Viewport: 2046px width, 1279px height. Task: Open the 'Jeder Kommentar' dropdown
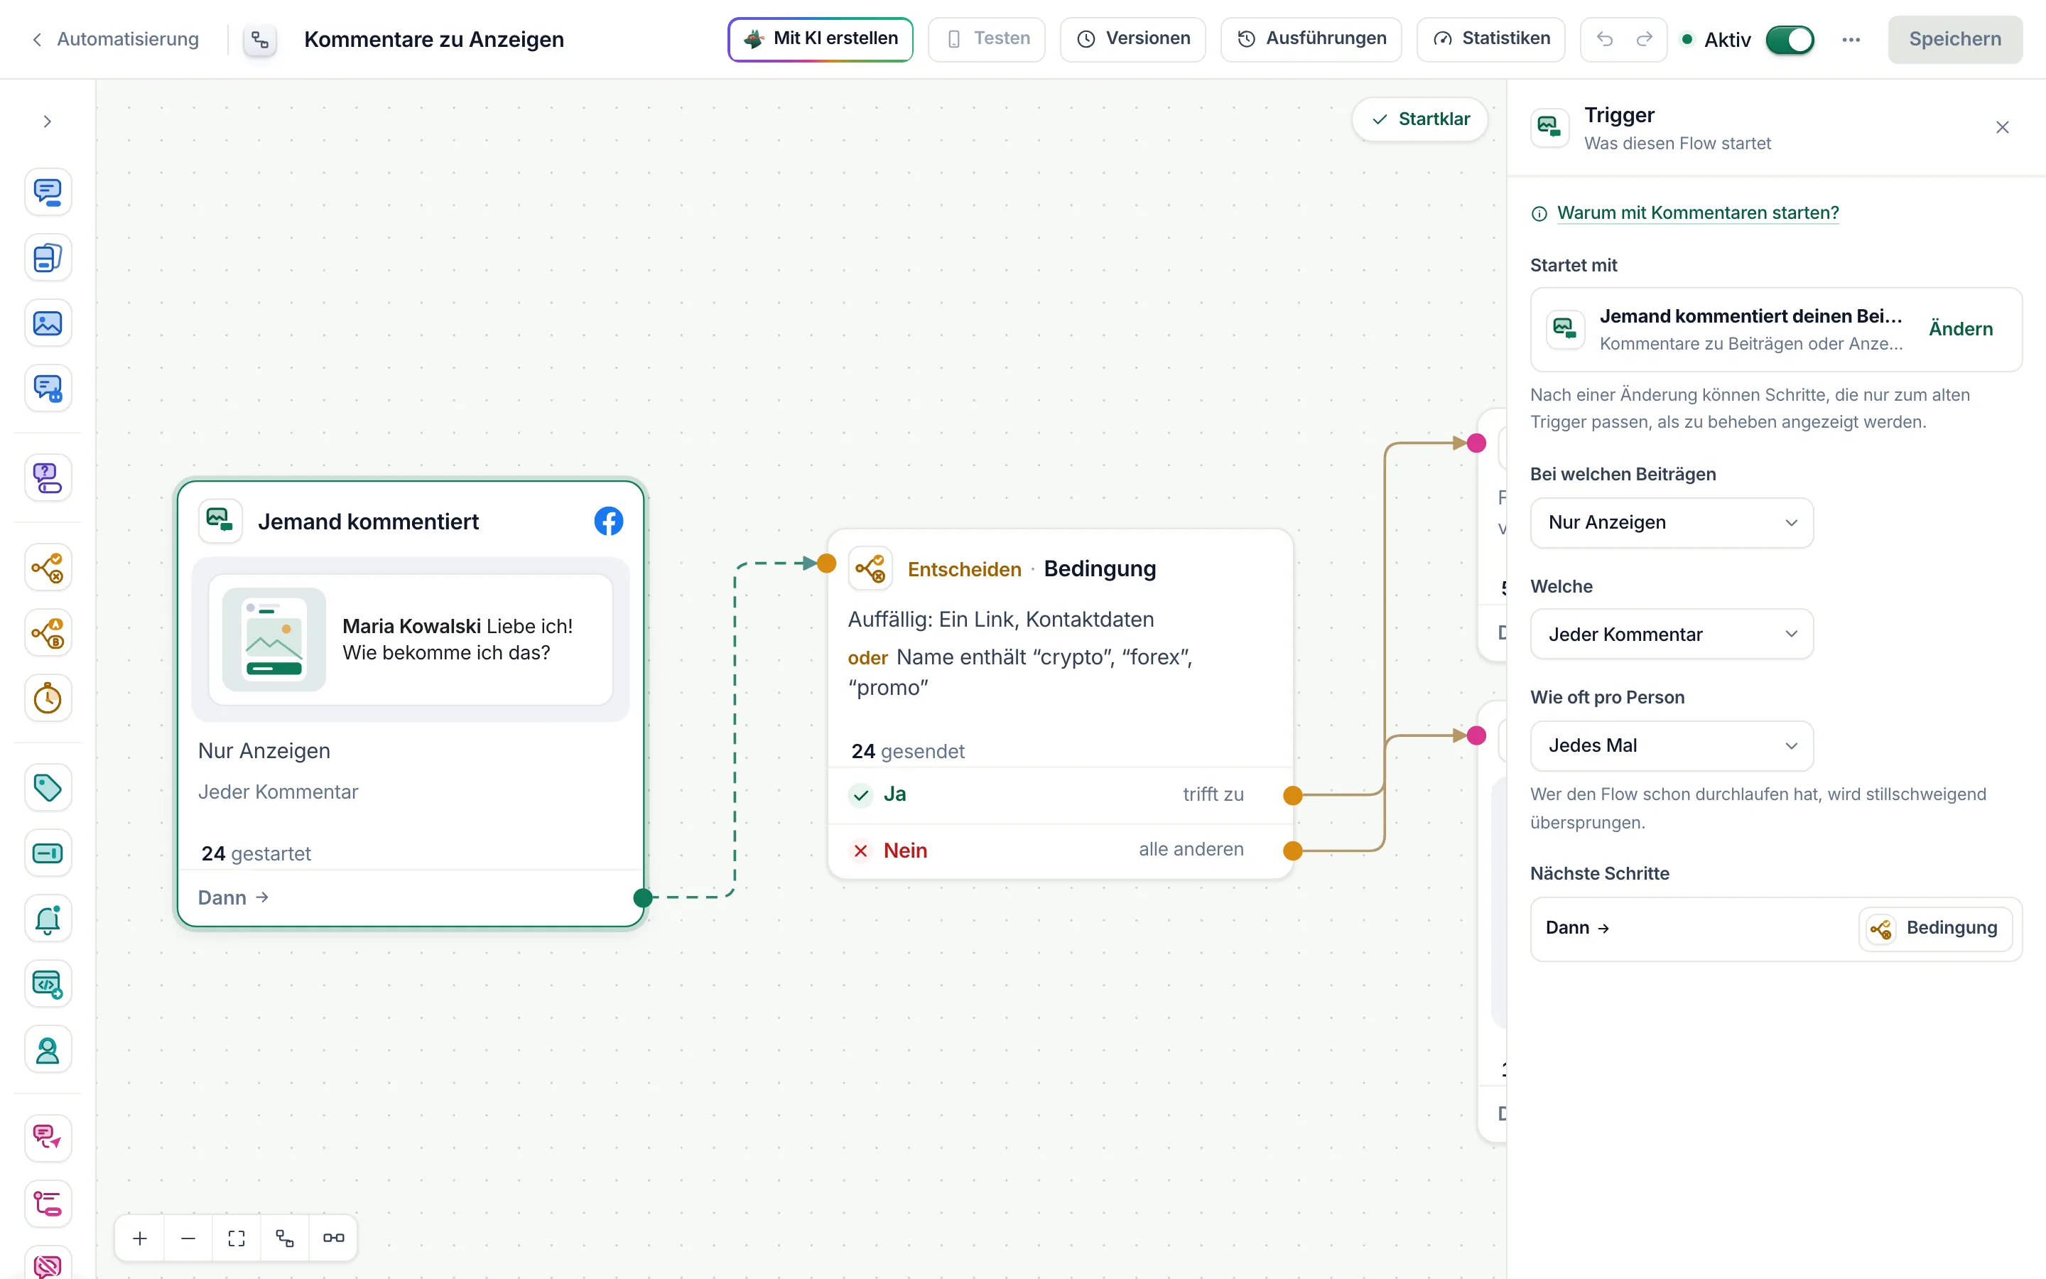click(x=1672, y=635)
